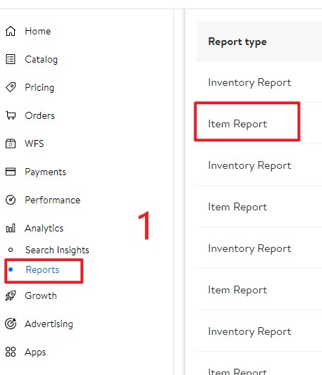Click the Payments card icon
322x375 pixels.
11,172
